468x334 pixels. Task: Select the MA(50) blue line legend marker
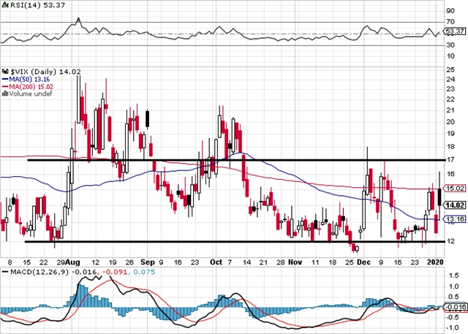coord(5,79)
